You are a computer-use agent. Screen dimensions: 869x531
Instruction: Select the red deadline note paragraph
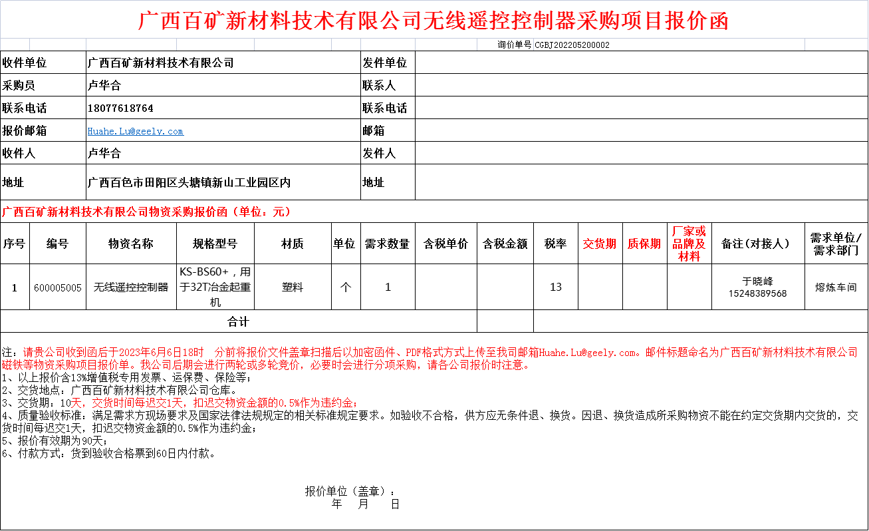[431, 358]
